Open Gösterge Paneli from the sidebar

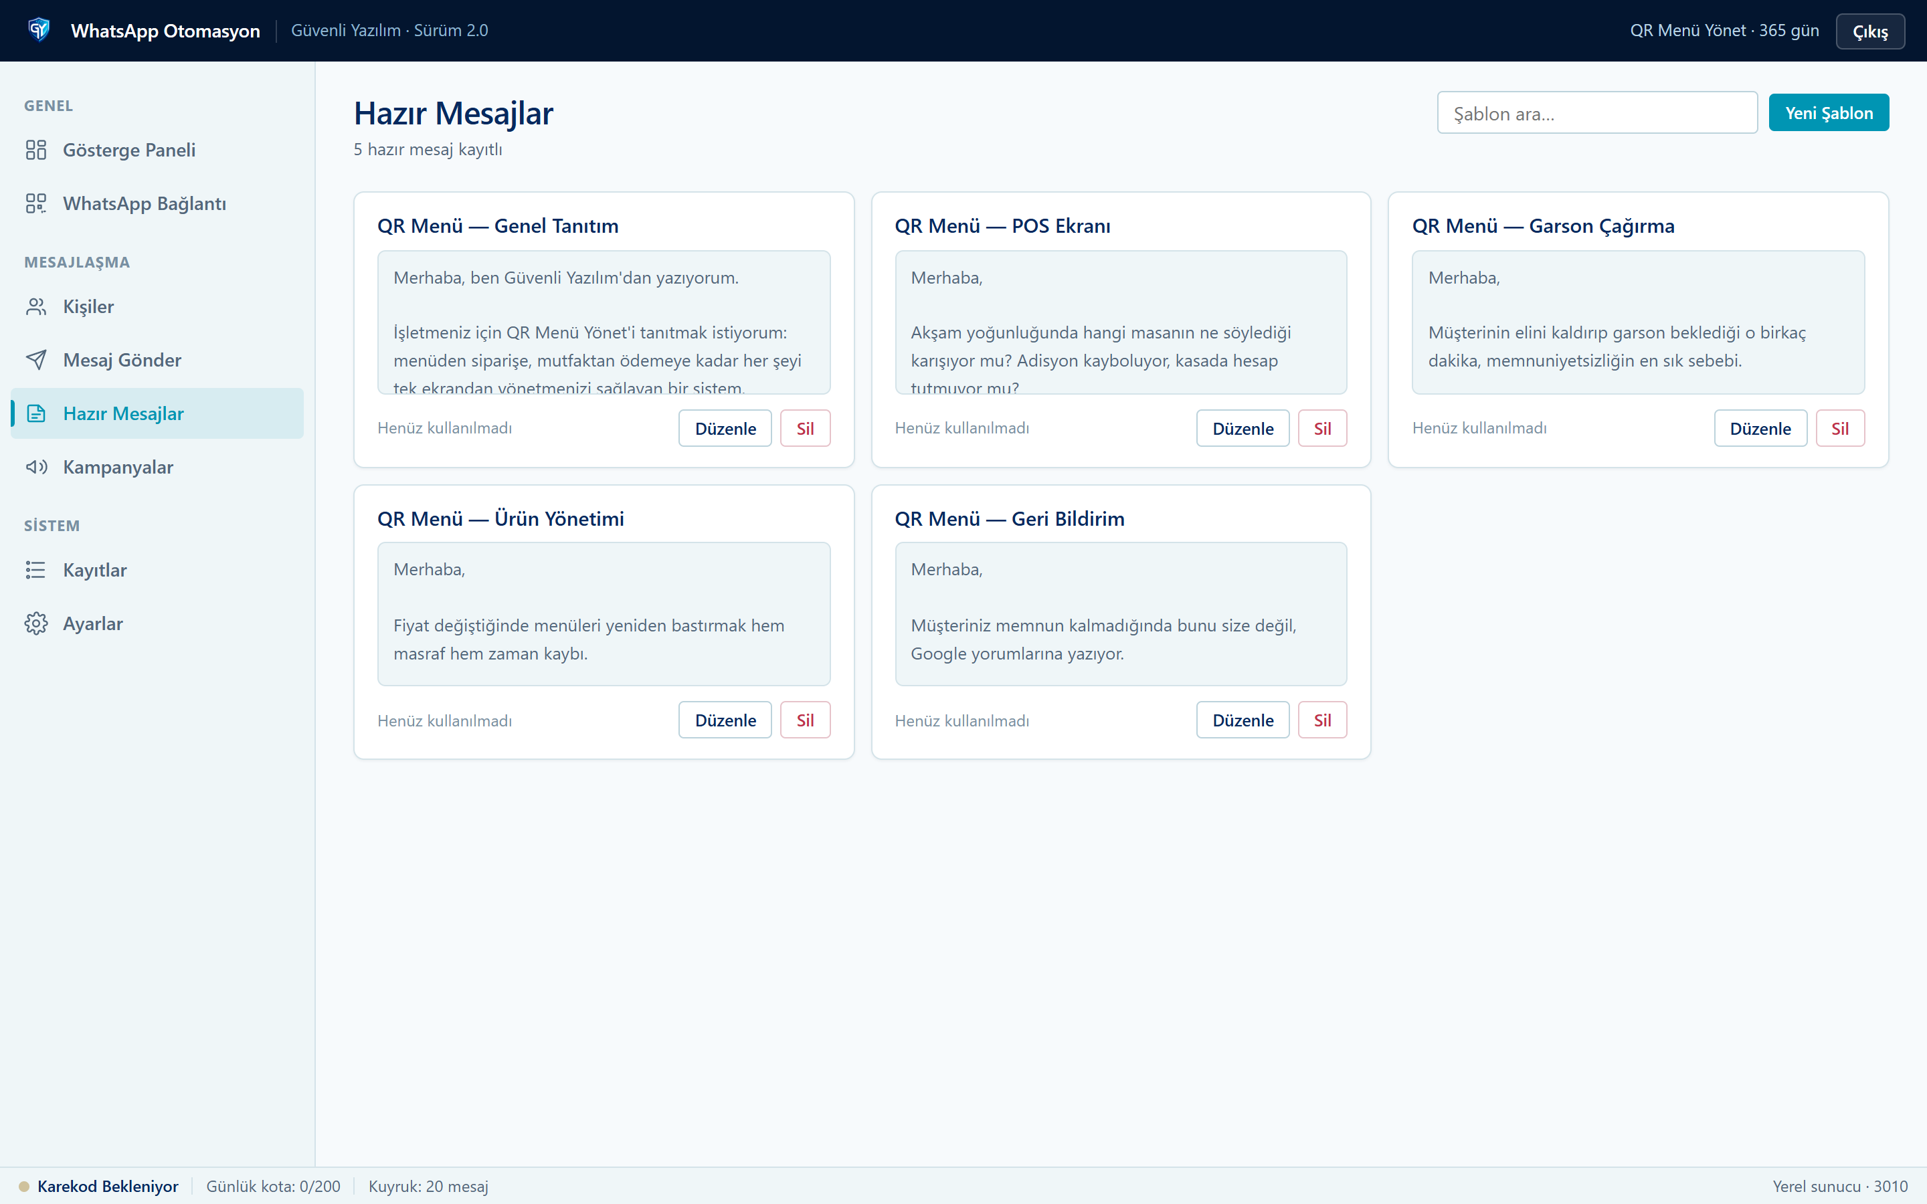coord(158,150)
